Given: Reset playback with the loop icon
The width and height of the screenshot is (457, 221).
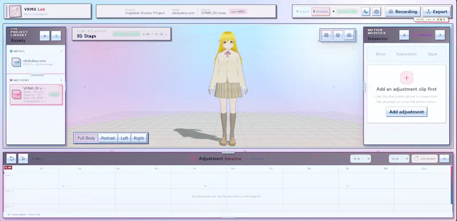Looking at the screenshot, I should point(11,159).
